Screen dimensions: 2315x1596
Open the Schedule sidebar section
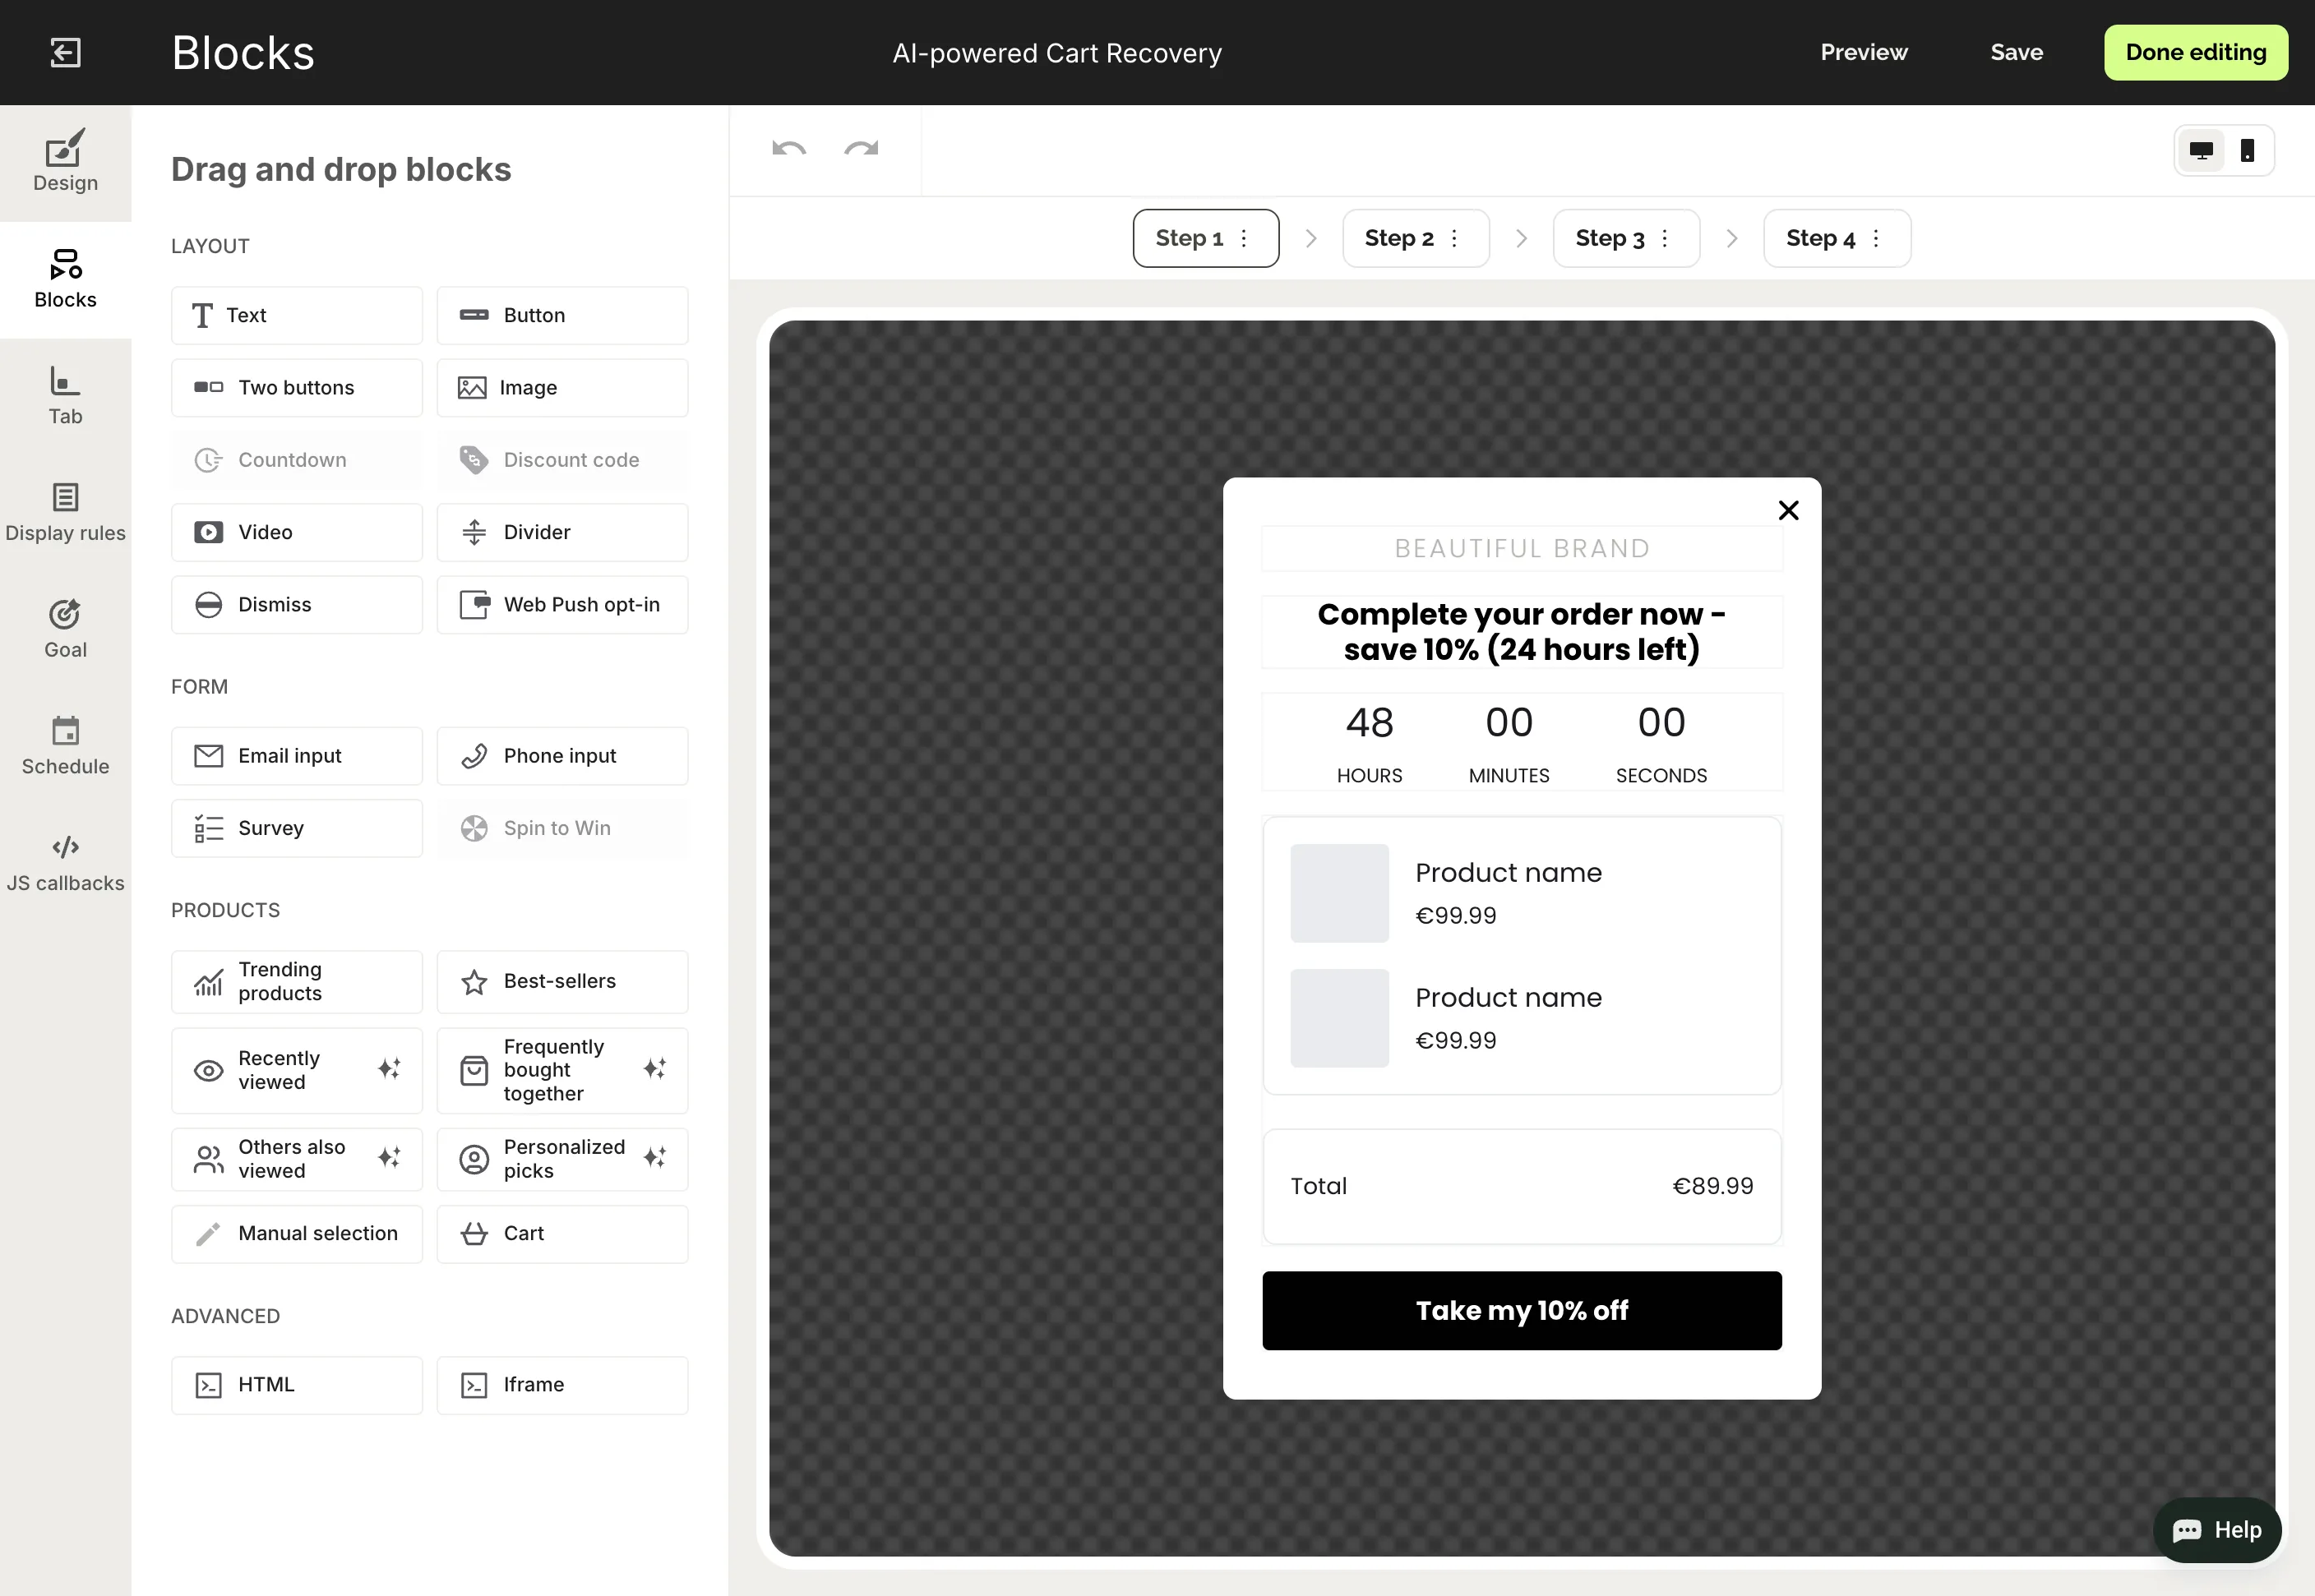(x=65, y=746)
